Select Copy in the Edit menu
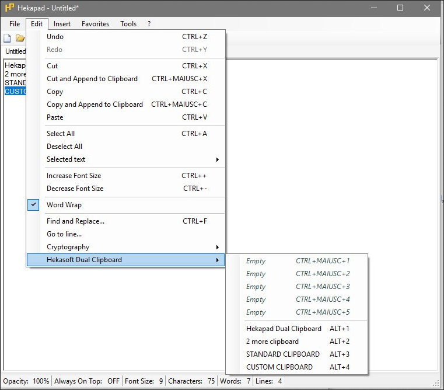 pyautogui.click(x=125, y=92)
